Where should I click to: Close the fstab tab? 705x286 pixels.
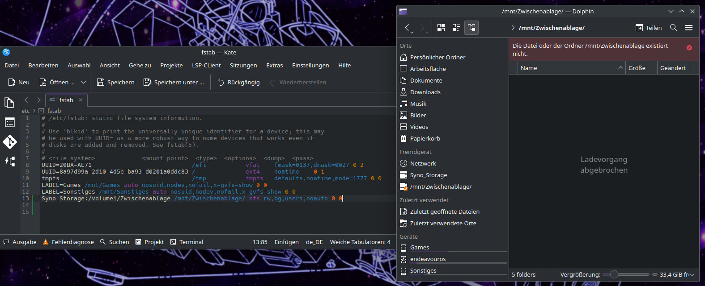81,100
